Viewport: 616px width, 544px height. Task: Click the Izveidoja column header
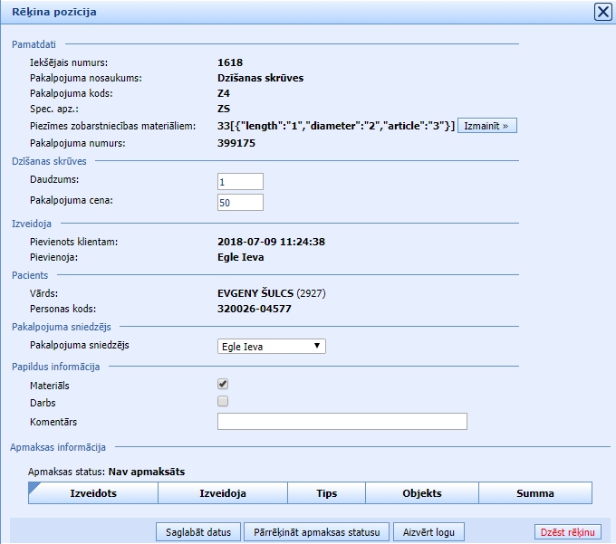[222, 493]
